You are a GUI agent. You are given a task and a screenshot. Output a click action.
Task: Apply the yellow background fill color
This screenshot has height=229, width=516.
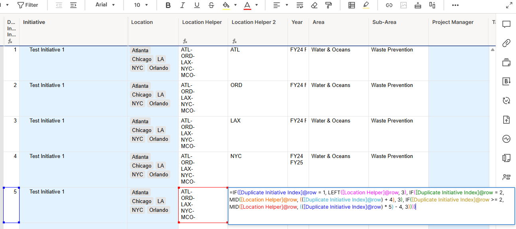tap(226, 5)
